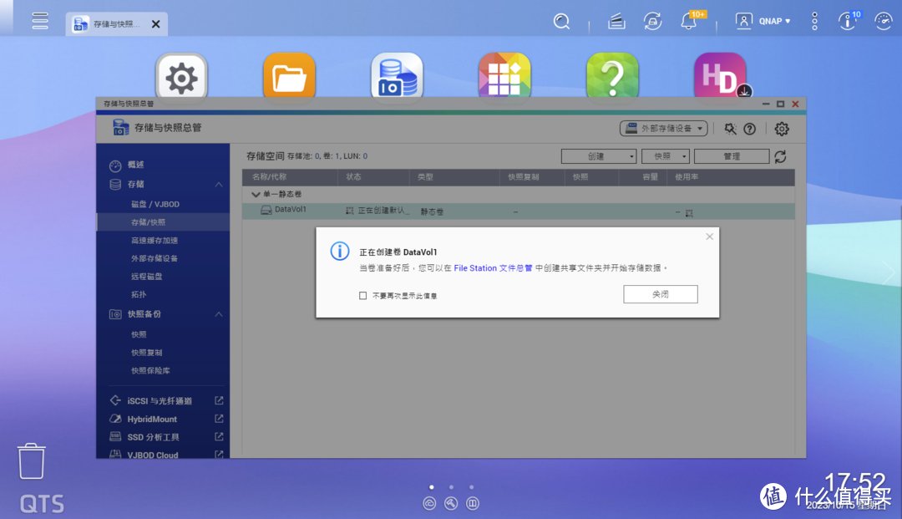Launch Storage & Snapshots desktop icon

point(397,77)
